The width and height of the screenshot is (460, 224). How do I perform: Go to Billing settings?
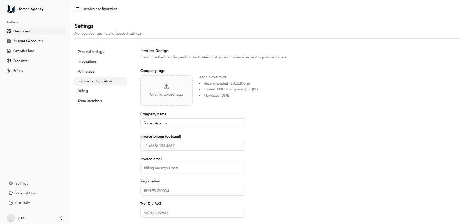[x=83, y=91]
